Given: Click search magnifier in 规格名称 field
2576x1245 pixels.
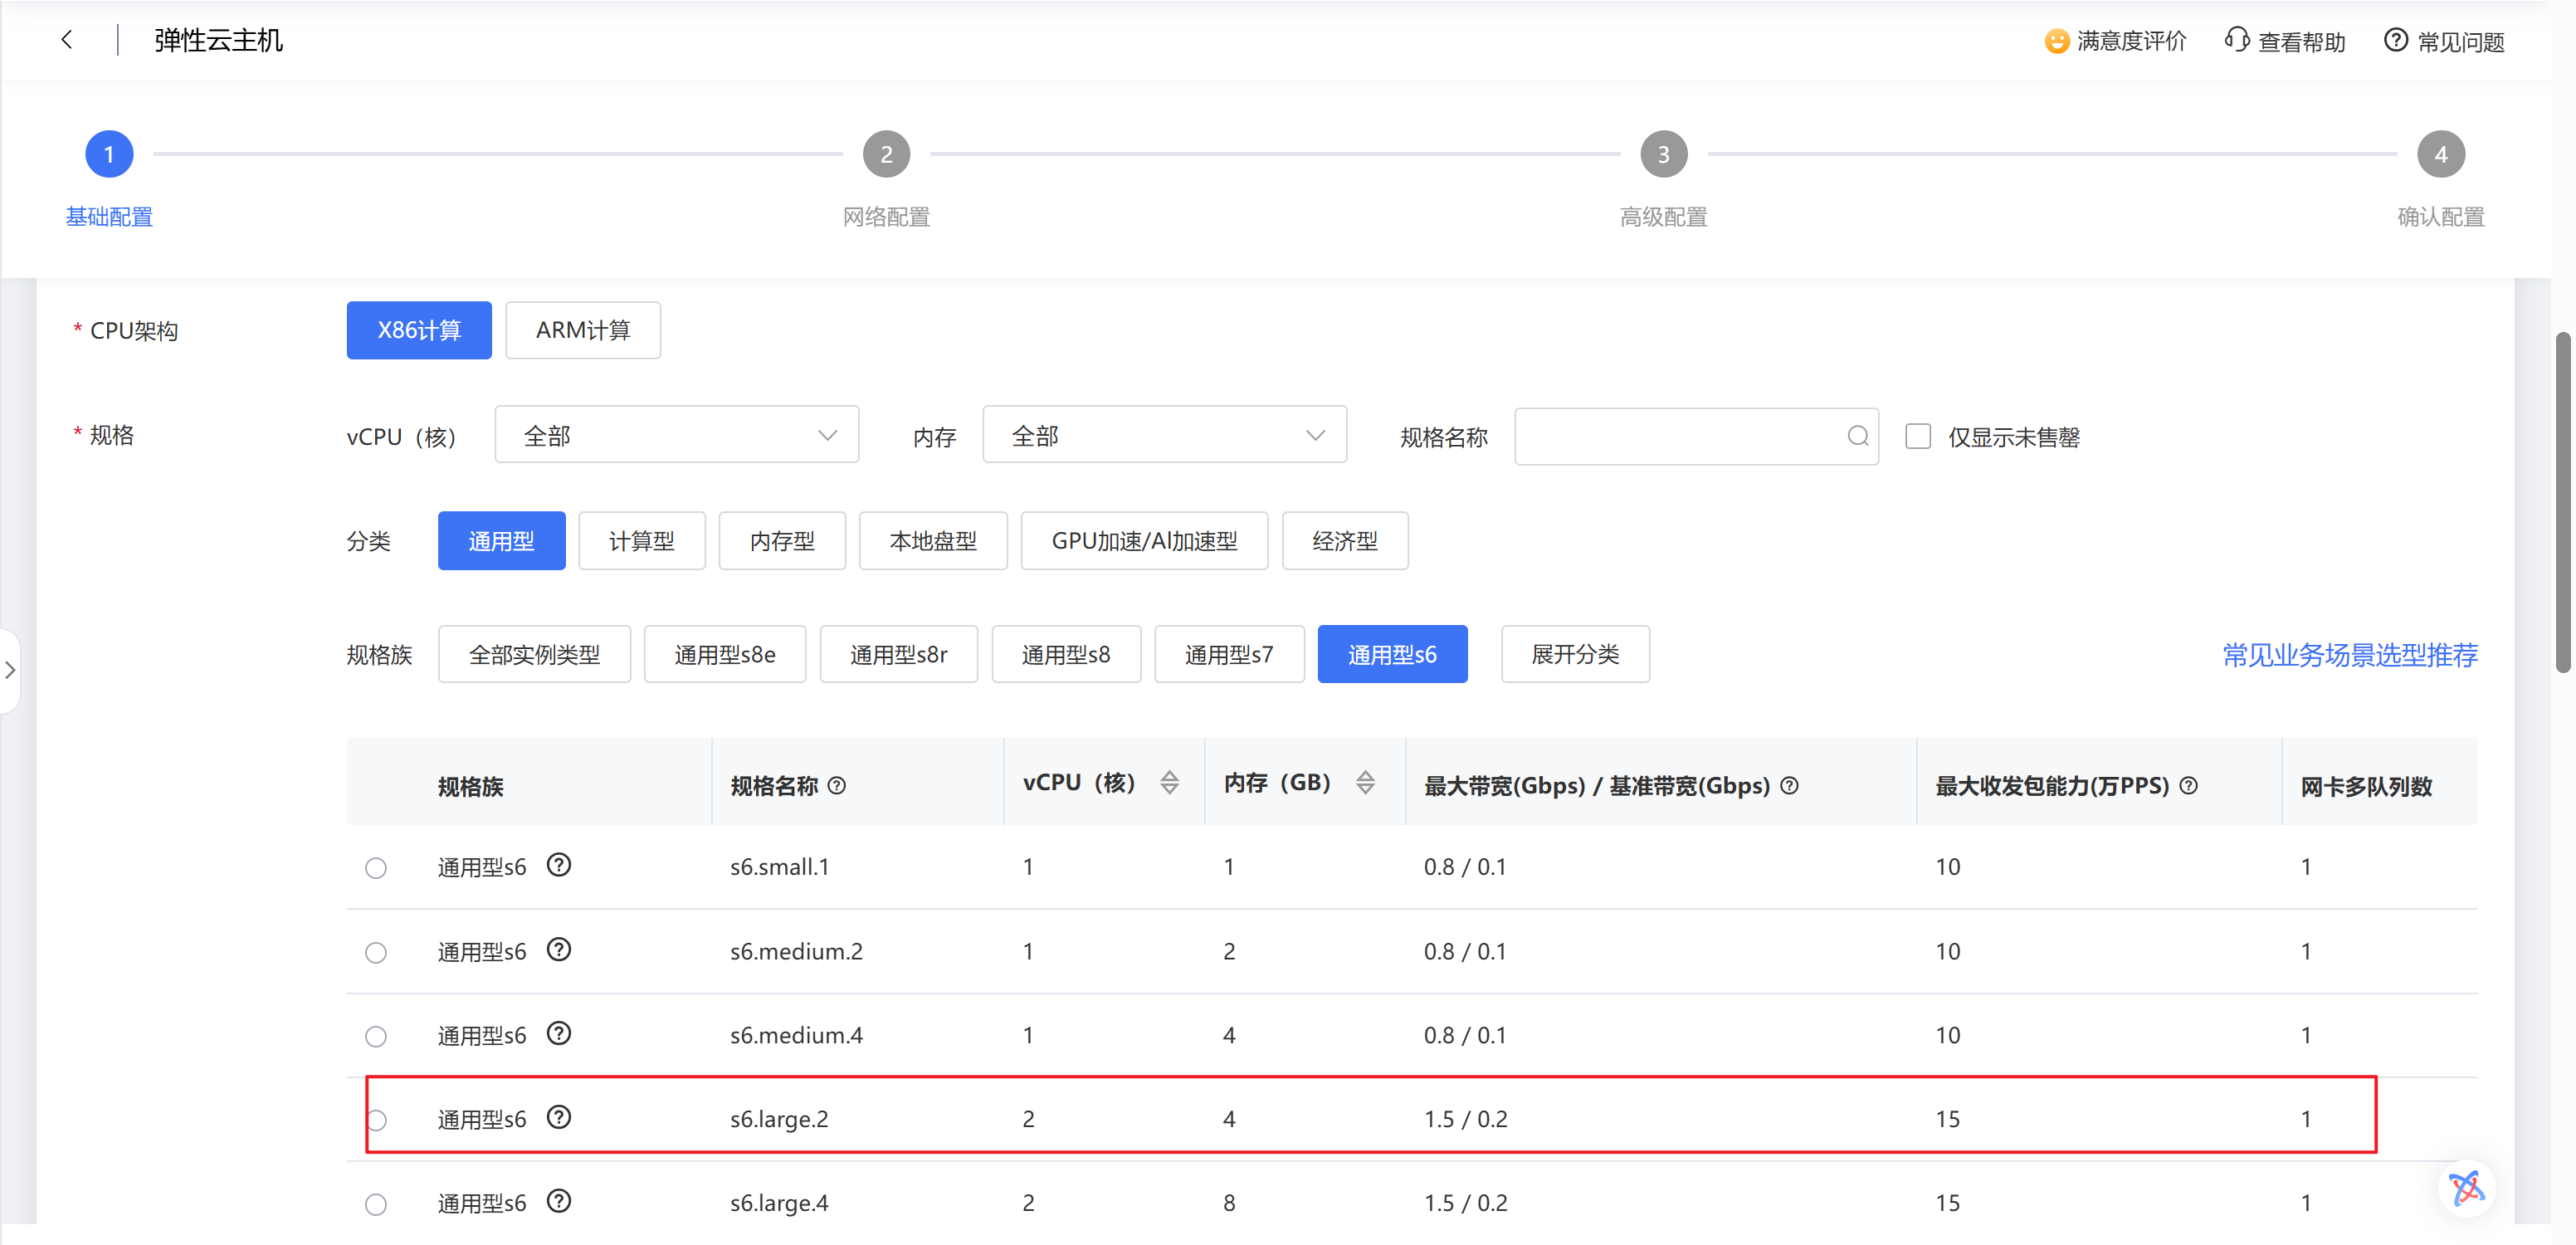Looking at the screenshot, I should coord(1857,436).
